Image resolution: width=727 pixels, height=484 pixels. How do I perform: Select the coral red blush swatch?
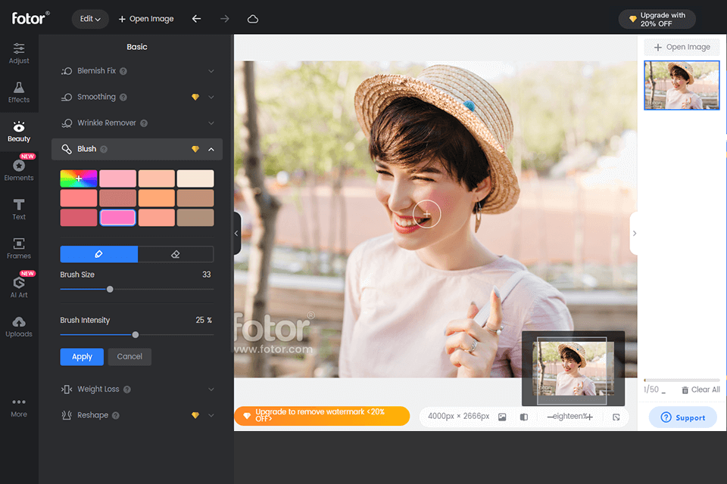(79, 198)
